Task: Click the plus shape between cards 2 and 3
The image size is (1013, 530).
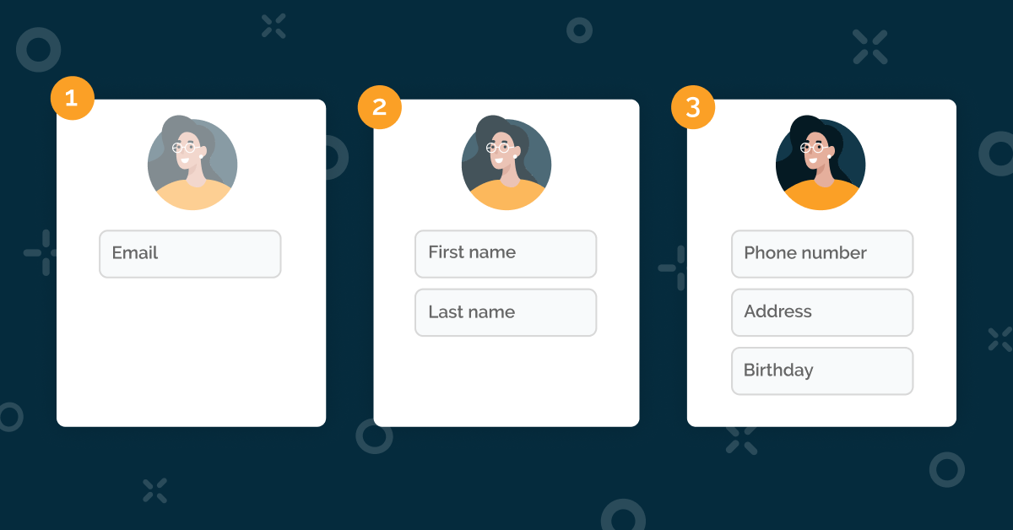Action: point(673,268)
